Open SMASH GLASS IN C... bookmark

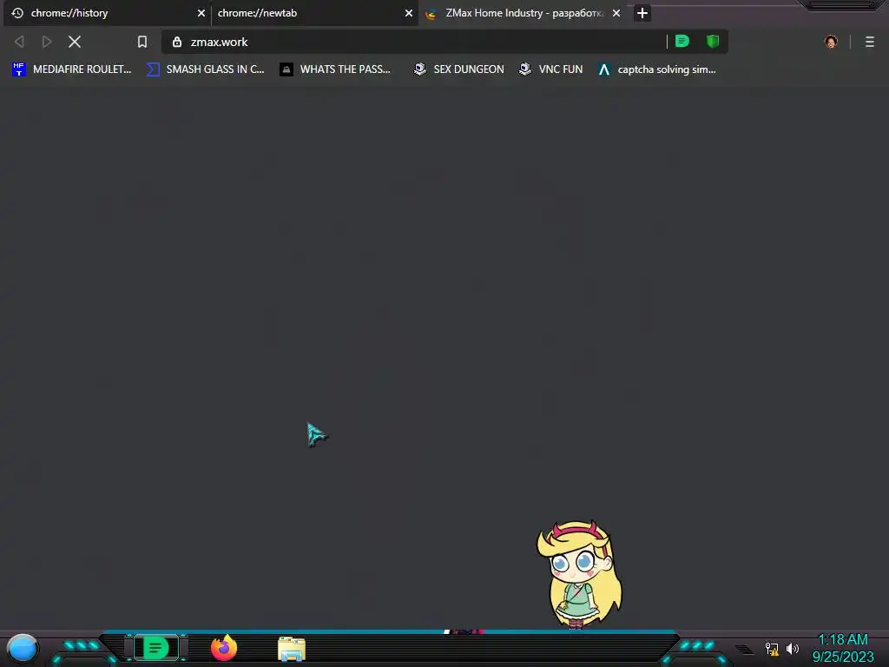(x=206, y=69)
